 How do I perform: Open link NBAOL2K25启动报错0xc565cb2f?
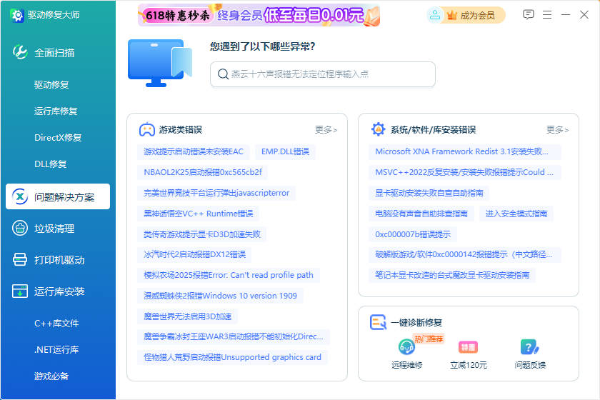point(202,172)
